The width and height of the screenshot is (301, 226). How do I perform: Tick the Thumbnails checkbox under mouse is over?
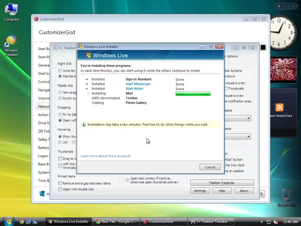(226, 89)
